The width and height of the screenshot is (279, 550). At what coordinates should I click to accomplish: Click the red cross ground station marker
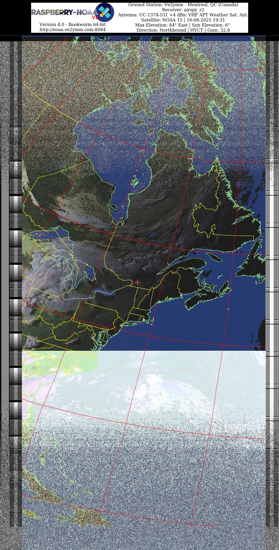click(137, 282)
